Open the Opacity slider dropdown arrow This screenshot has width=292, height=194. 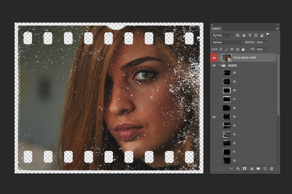point(267,42)
